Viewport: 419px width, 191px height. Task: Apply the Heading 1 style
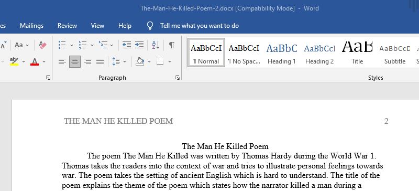282,52
